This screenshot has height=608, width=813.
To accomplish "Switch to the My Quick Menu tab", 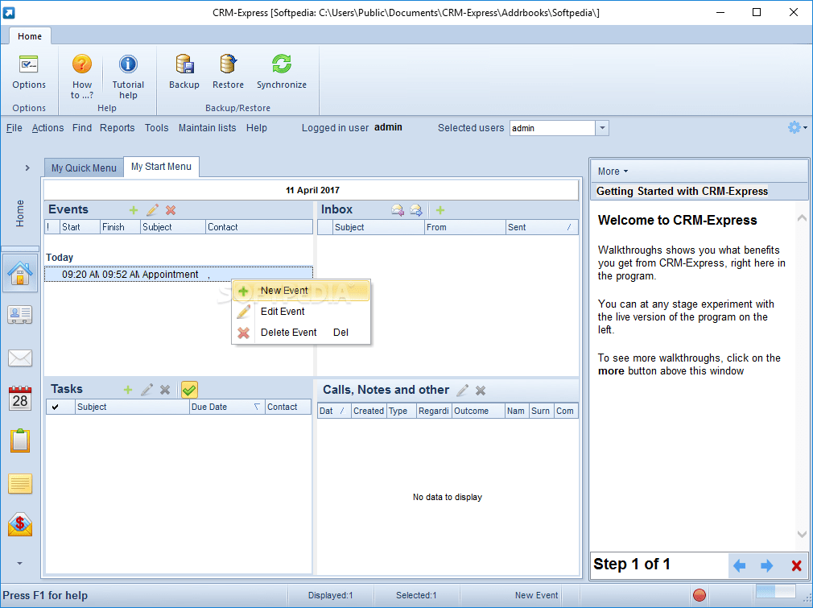I will click(83, 167).
